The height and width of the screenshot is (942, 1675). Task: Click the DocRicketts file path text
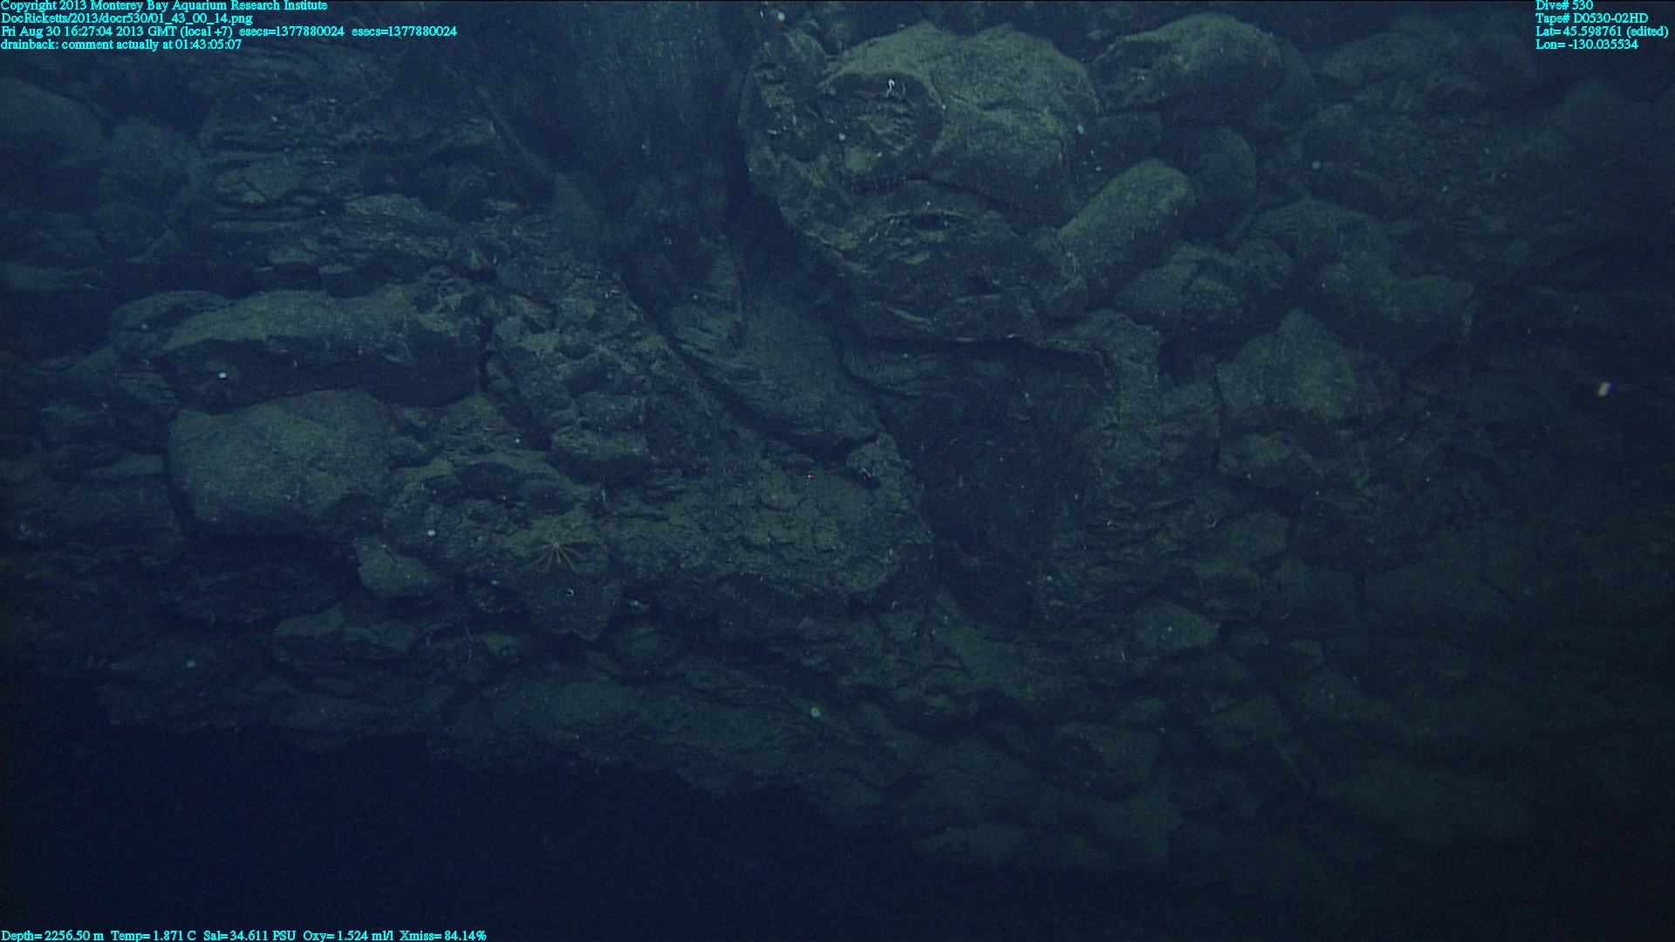click(126, 18)
